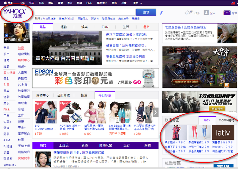
Task: Click the 登入 sign-in link
Action: (212, 13)
